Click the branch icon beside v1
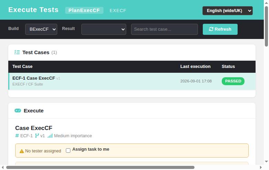This screenshot has width=269, height=170. [x=37, y=136]
